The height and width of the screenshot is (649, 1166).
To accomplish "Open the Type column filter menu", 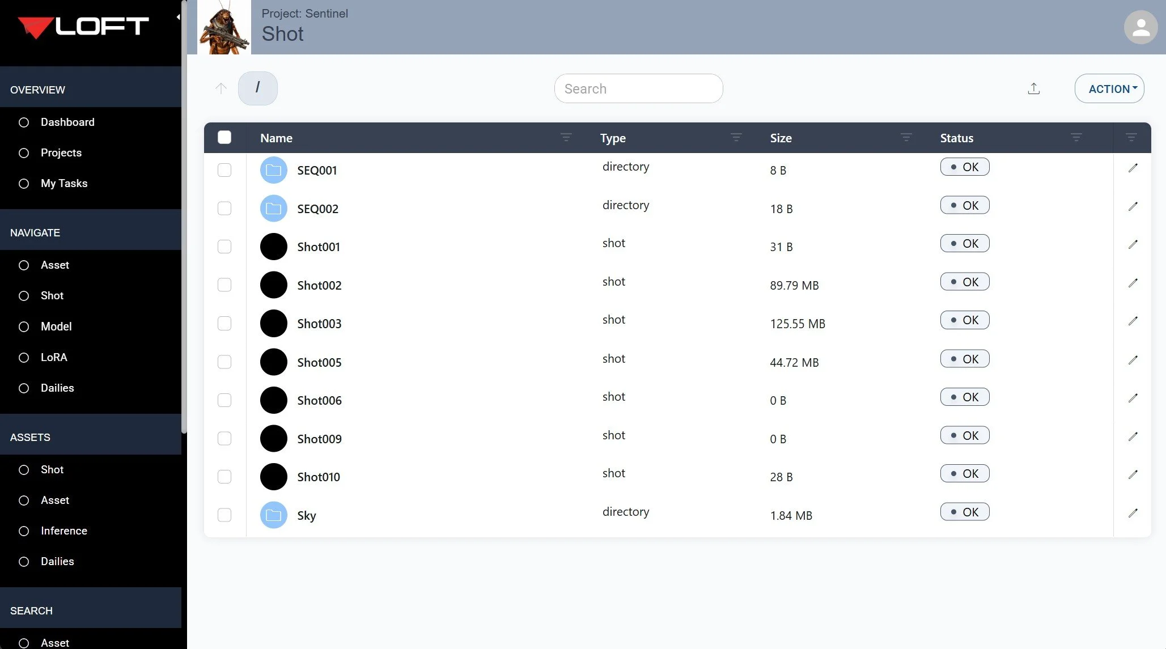I will tap(736, 138).
